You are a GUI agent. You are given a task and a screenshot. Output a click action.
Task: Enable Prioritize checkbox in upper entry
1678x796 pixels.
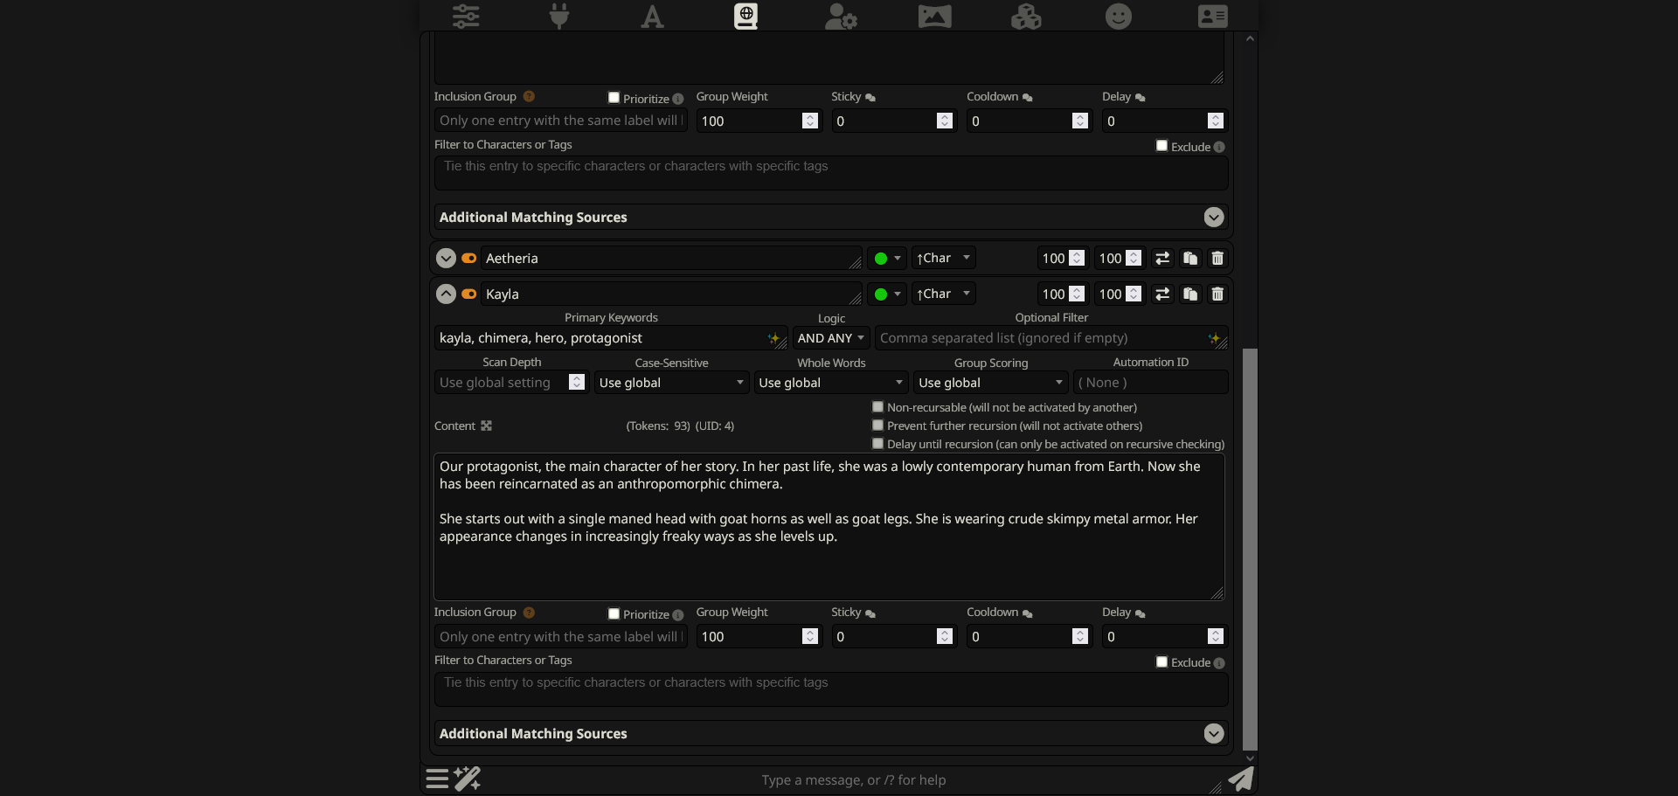tap(614, 97)
